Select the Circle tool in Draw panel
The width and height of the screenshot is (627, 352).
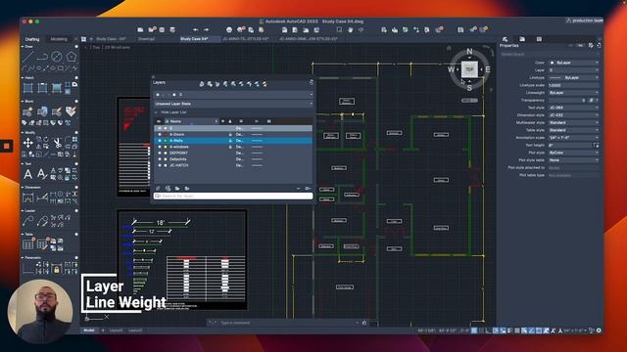tap(57, 57)
